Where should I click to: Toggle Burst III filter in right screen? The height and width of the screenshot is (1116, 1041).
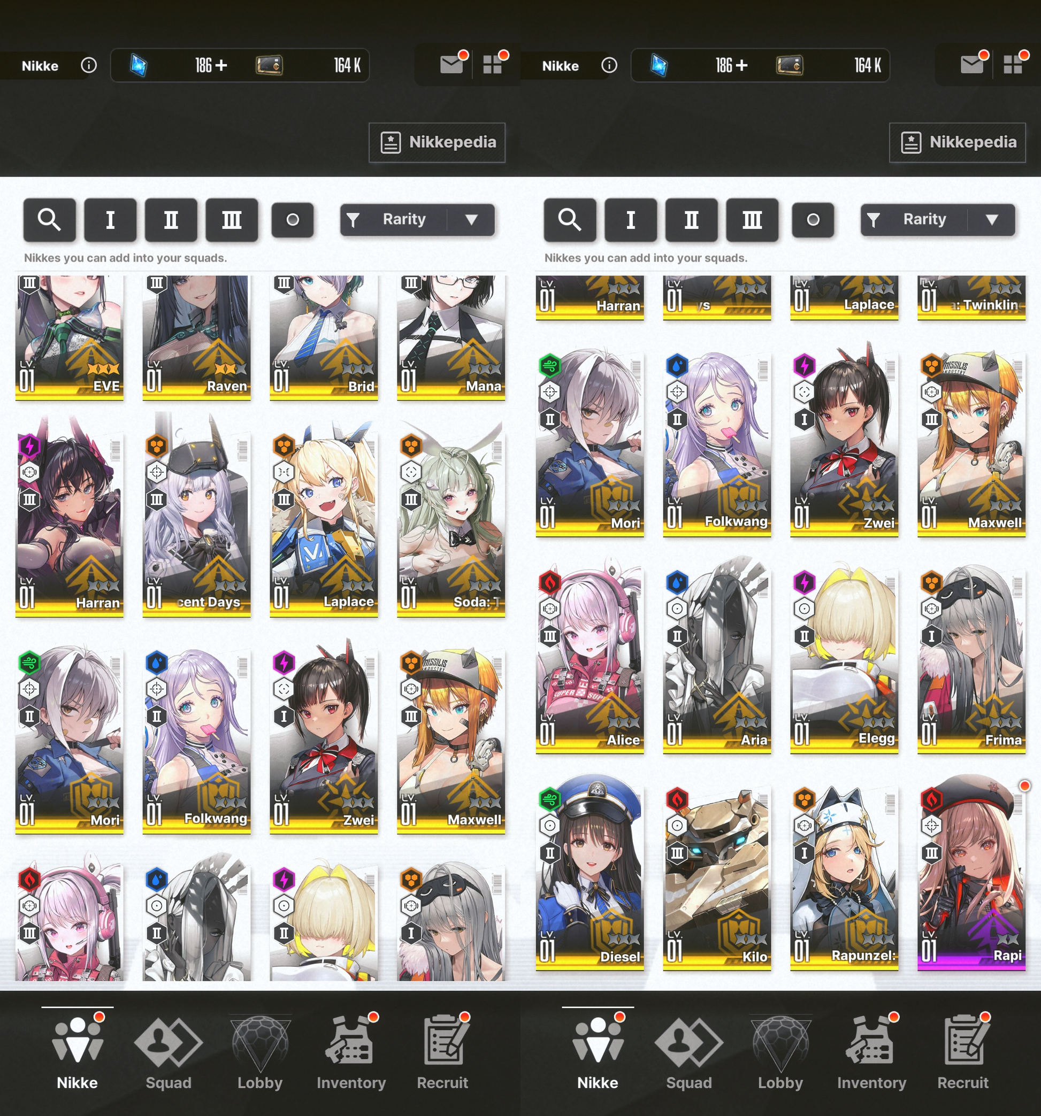(x=752, y=219)
